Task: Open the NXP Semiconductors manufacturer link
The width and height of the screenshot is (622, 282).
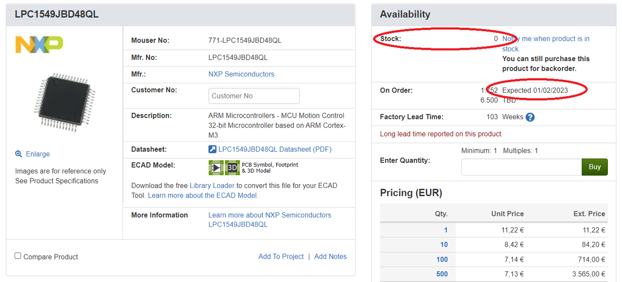Action: click(241, 74)
